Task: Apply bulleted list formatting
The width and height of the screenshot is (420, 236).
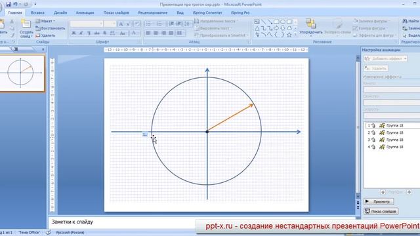Action: 149,24
